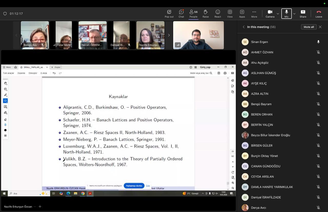Toggle AHMET ÖZHAN's microphone mute
The height and width of the screenshot is (212, 328).
[318, 52]
